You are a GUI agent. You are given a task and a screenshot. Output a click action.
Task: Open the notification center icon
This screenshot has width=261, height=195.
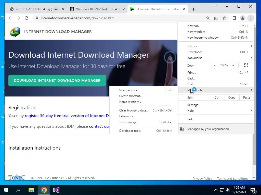pyautogui.click(x=253, y=190)
